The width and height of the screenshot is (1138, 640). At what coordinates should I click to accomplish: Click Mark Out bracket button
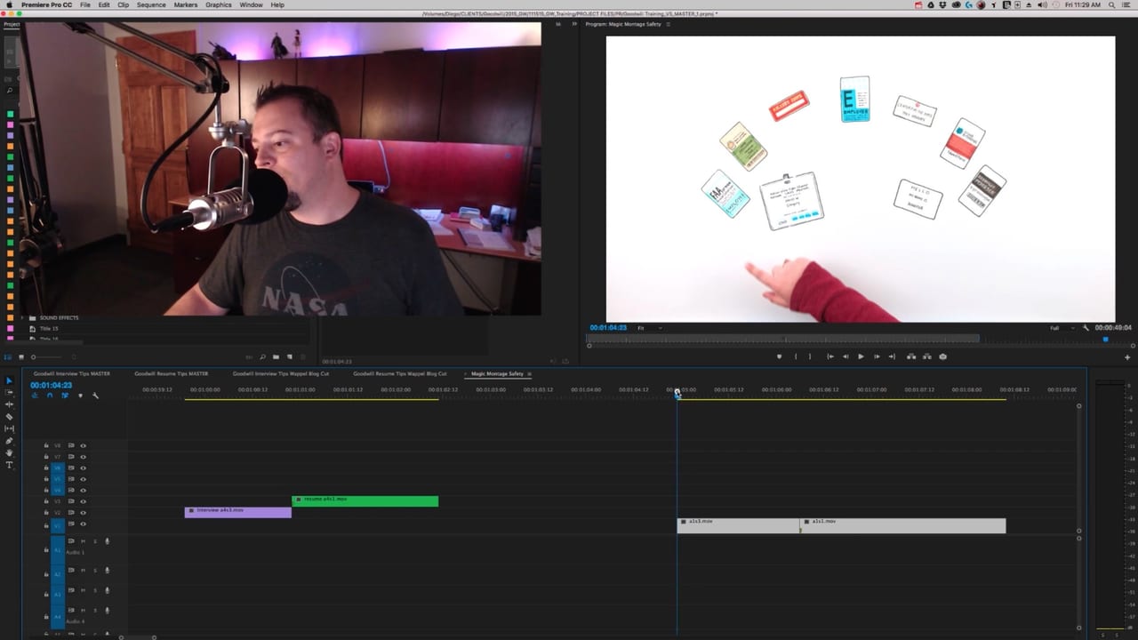coord(810,356)
